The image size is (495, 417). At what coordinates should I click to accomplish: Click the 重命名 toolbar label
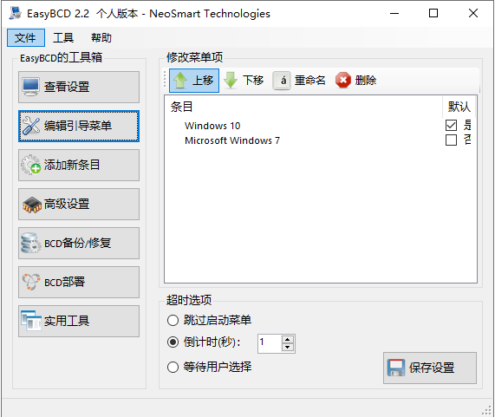pos(309,80)
